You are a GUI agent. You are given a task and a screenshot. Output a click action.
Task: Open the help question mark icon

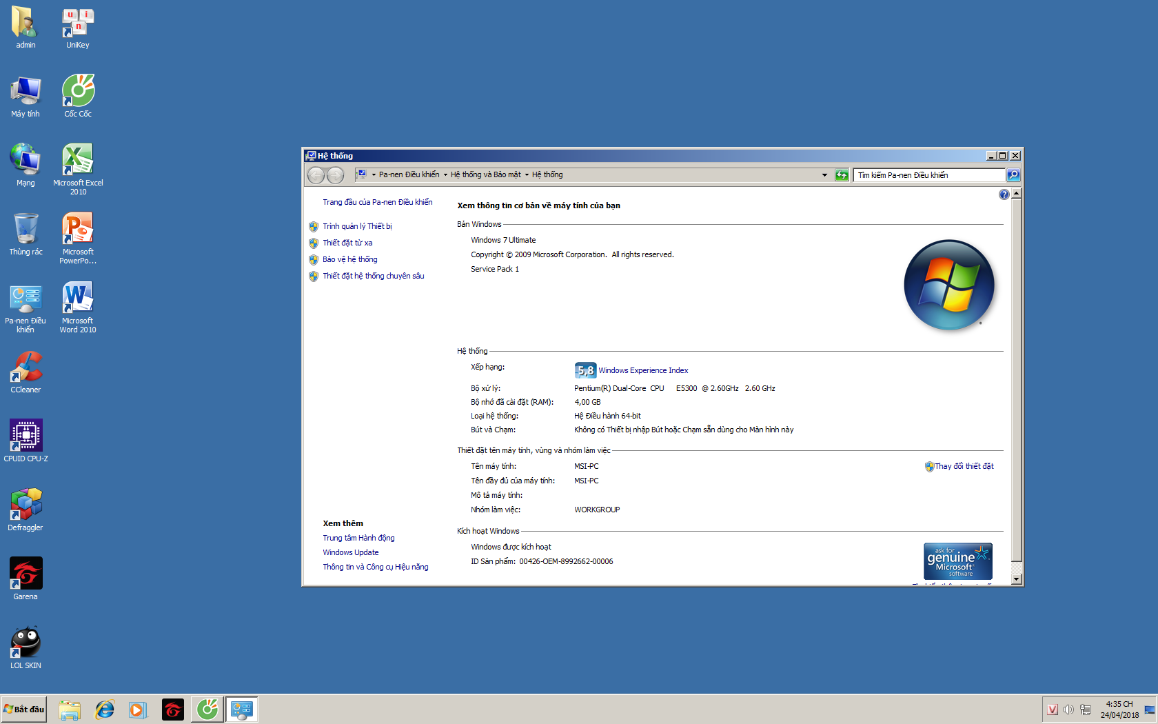(1004, 194)
